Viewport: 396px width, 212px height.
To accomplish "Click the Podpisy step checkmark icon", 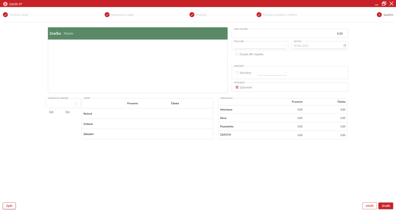I will 192,15.
